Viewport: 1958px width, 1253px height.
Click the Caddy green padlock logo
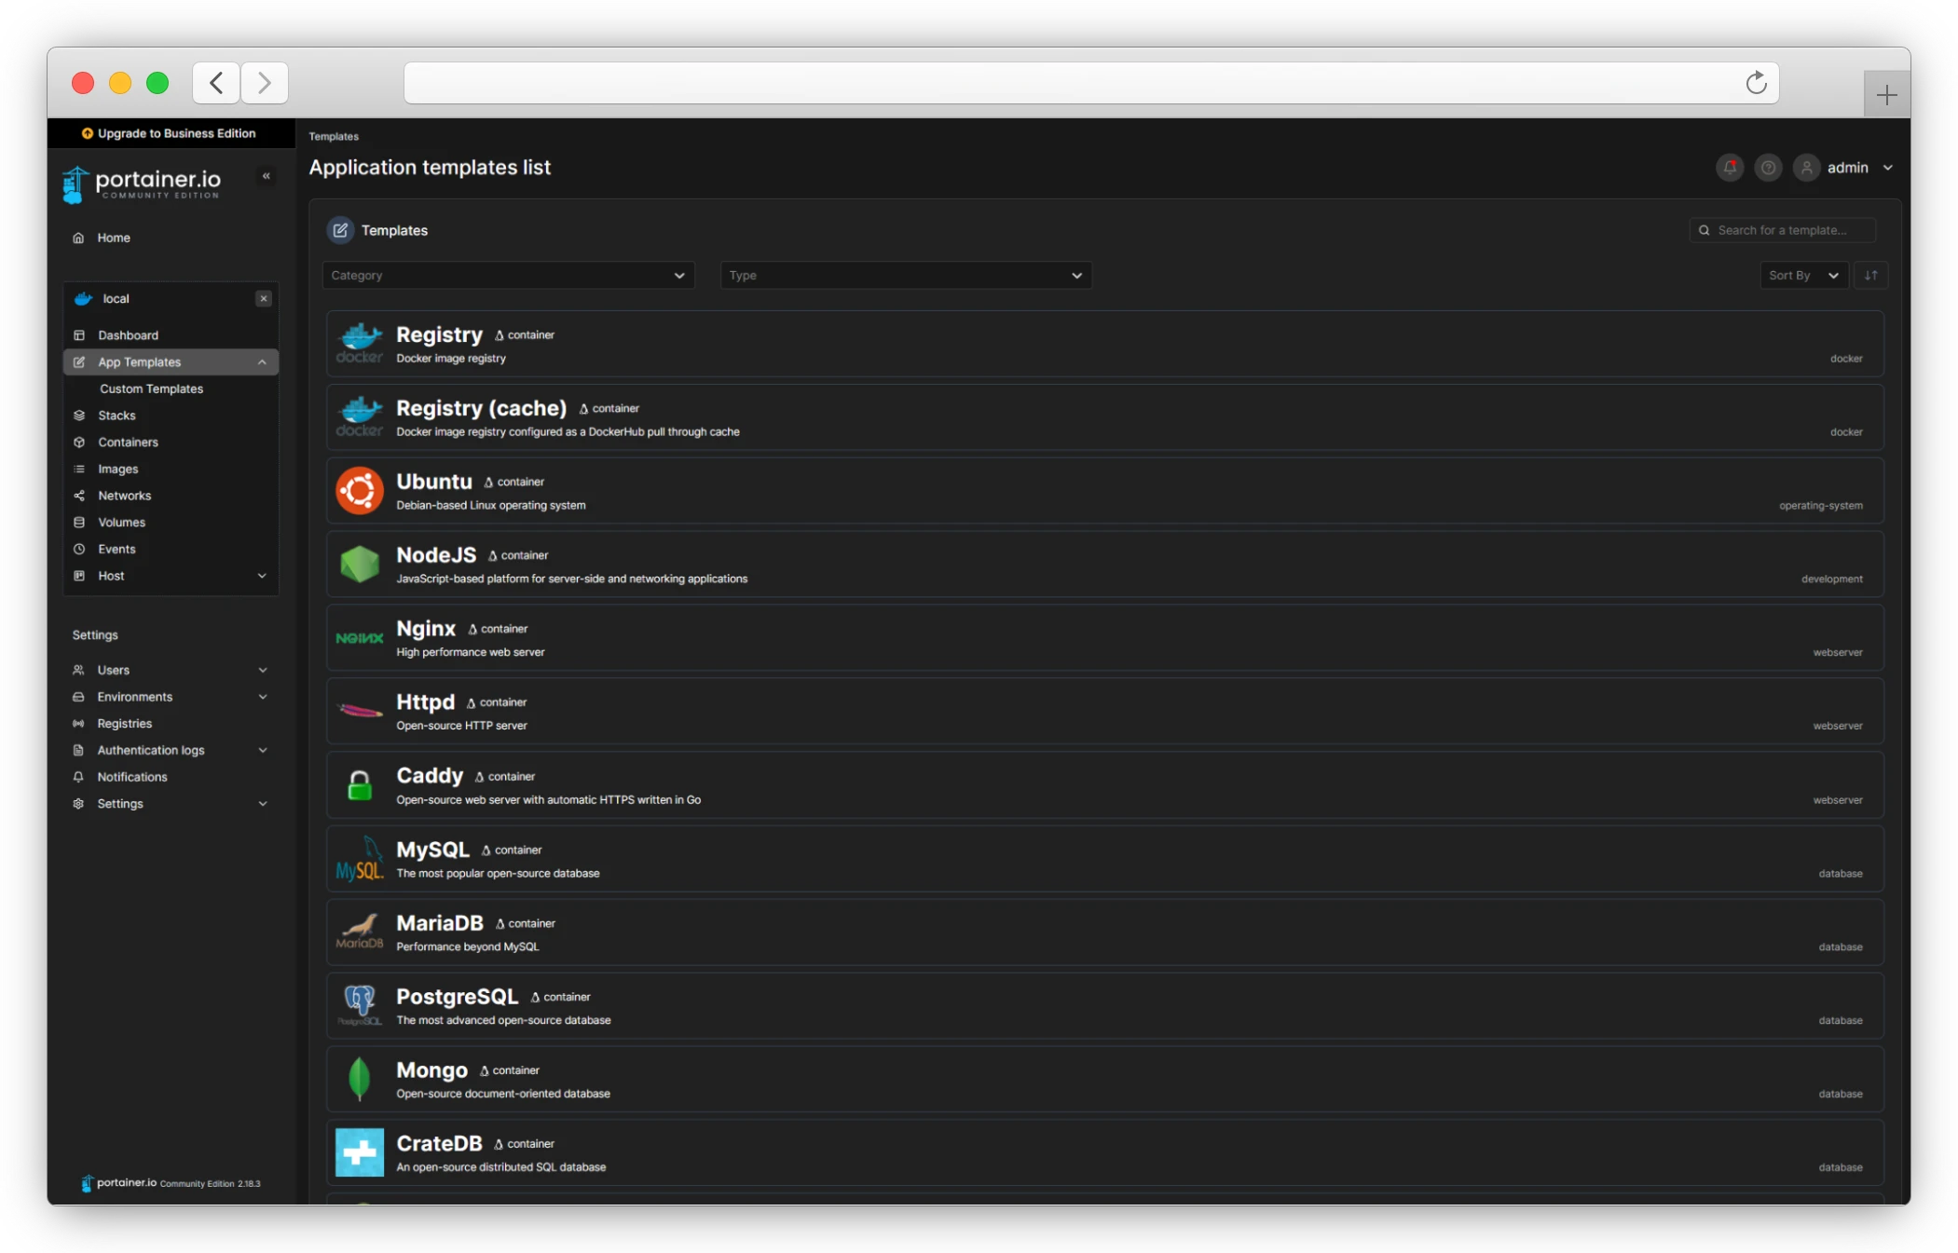[x=360, y=785]
